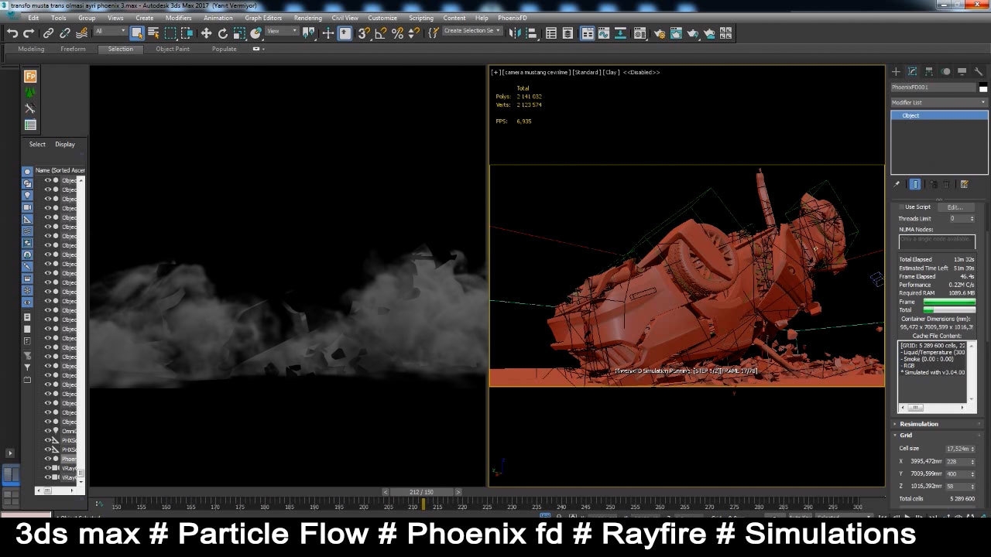Open the Graph Editors menu
Screen dimensions: 991x557
[263, 18]
